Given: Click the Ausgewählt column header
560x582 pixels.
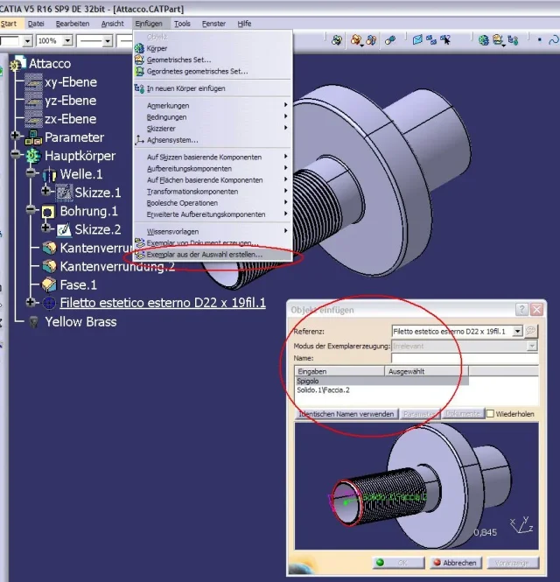Looking at the screenshot, I should 426,371.
